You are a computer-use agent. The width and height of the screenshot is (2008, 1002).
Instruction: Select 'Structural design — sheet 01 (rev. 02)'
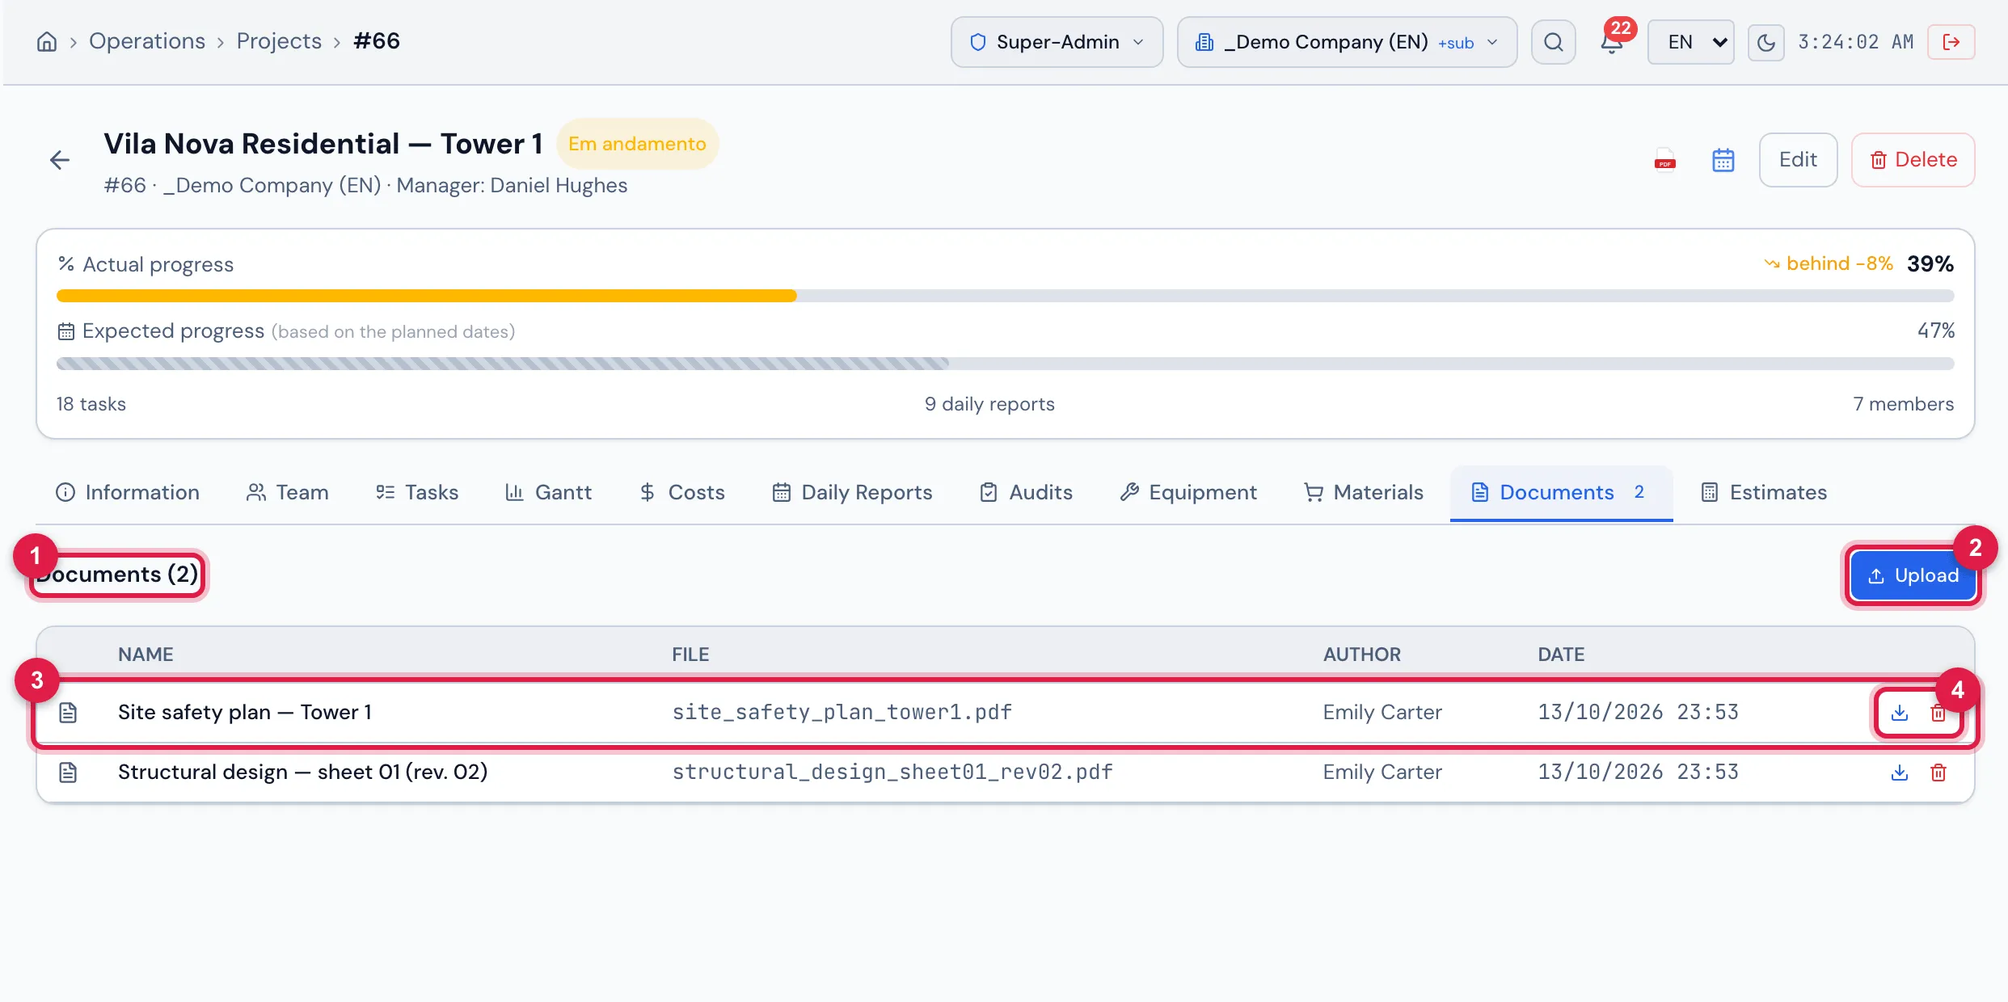tap(303, 773)
